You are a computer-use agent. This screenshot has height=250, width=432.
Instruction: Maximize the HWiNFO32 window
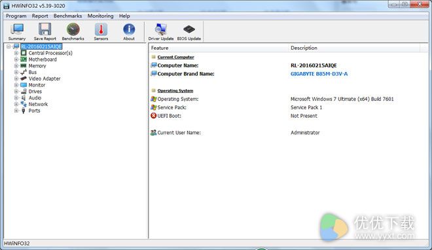click(405, 5)
